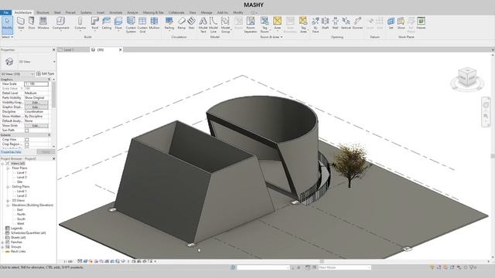Select the Model Line tool

coord(213,25)
